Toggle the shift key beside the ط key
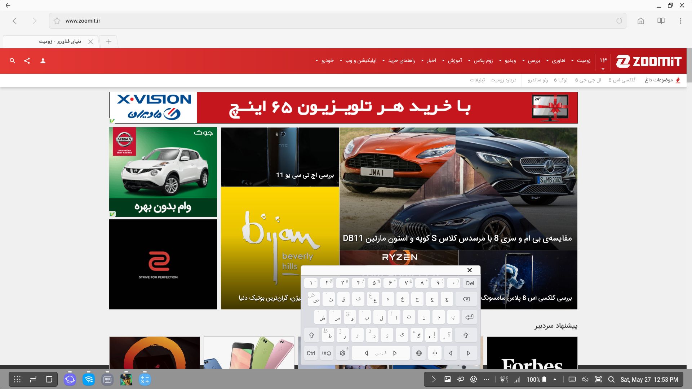692x389 pixels. [x=312, y=335]
